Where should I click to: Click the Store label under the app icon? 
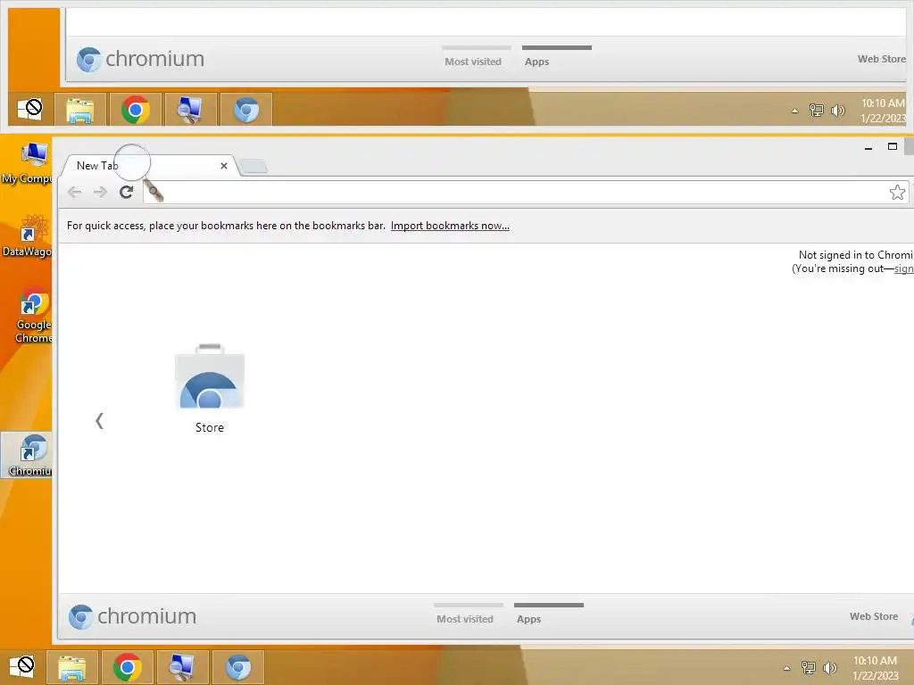point(209,427)
